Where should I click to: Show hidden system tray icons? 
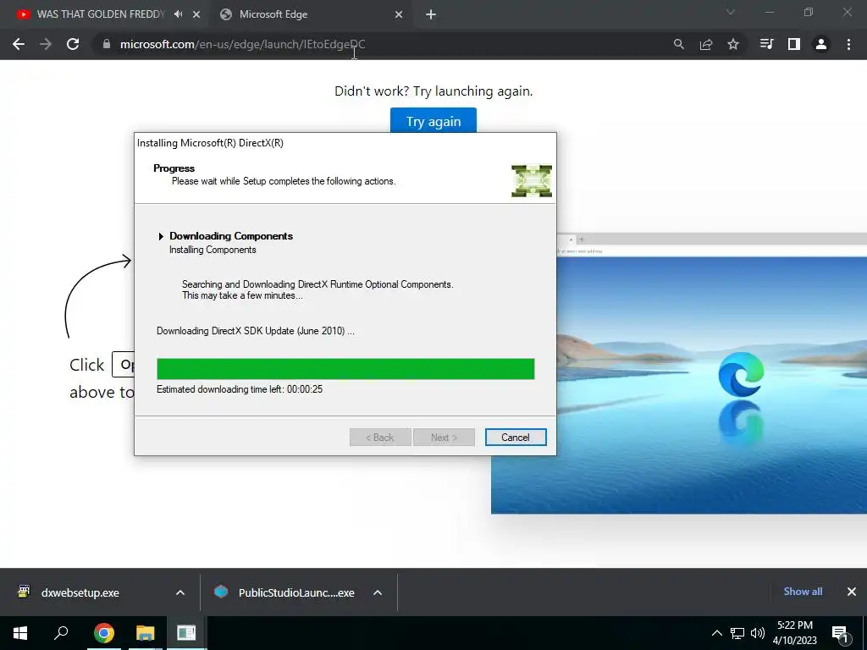[x=716, y=633]
